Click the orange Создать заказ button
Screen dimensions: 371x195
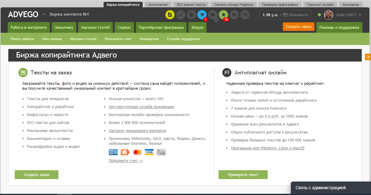tap(298, 27)
